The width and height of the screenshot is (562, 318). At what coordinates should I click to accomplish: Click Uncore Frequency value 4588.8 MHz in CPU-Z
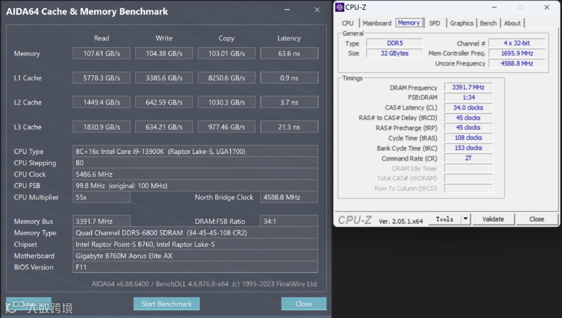[x=517, y=63]
